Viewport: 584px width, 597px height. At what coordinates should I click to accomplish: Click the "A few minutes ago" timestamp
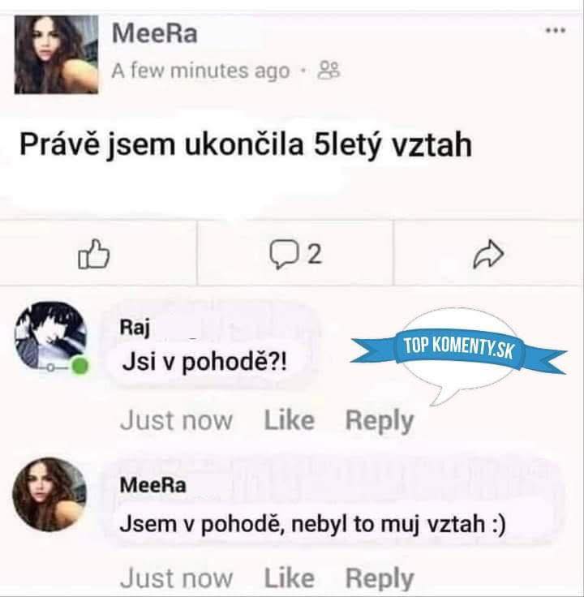tap(200, 71)
